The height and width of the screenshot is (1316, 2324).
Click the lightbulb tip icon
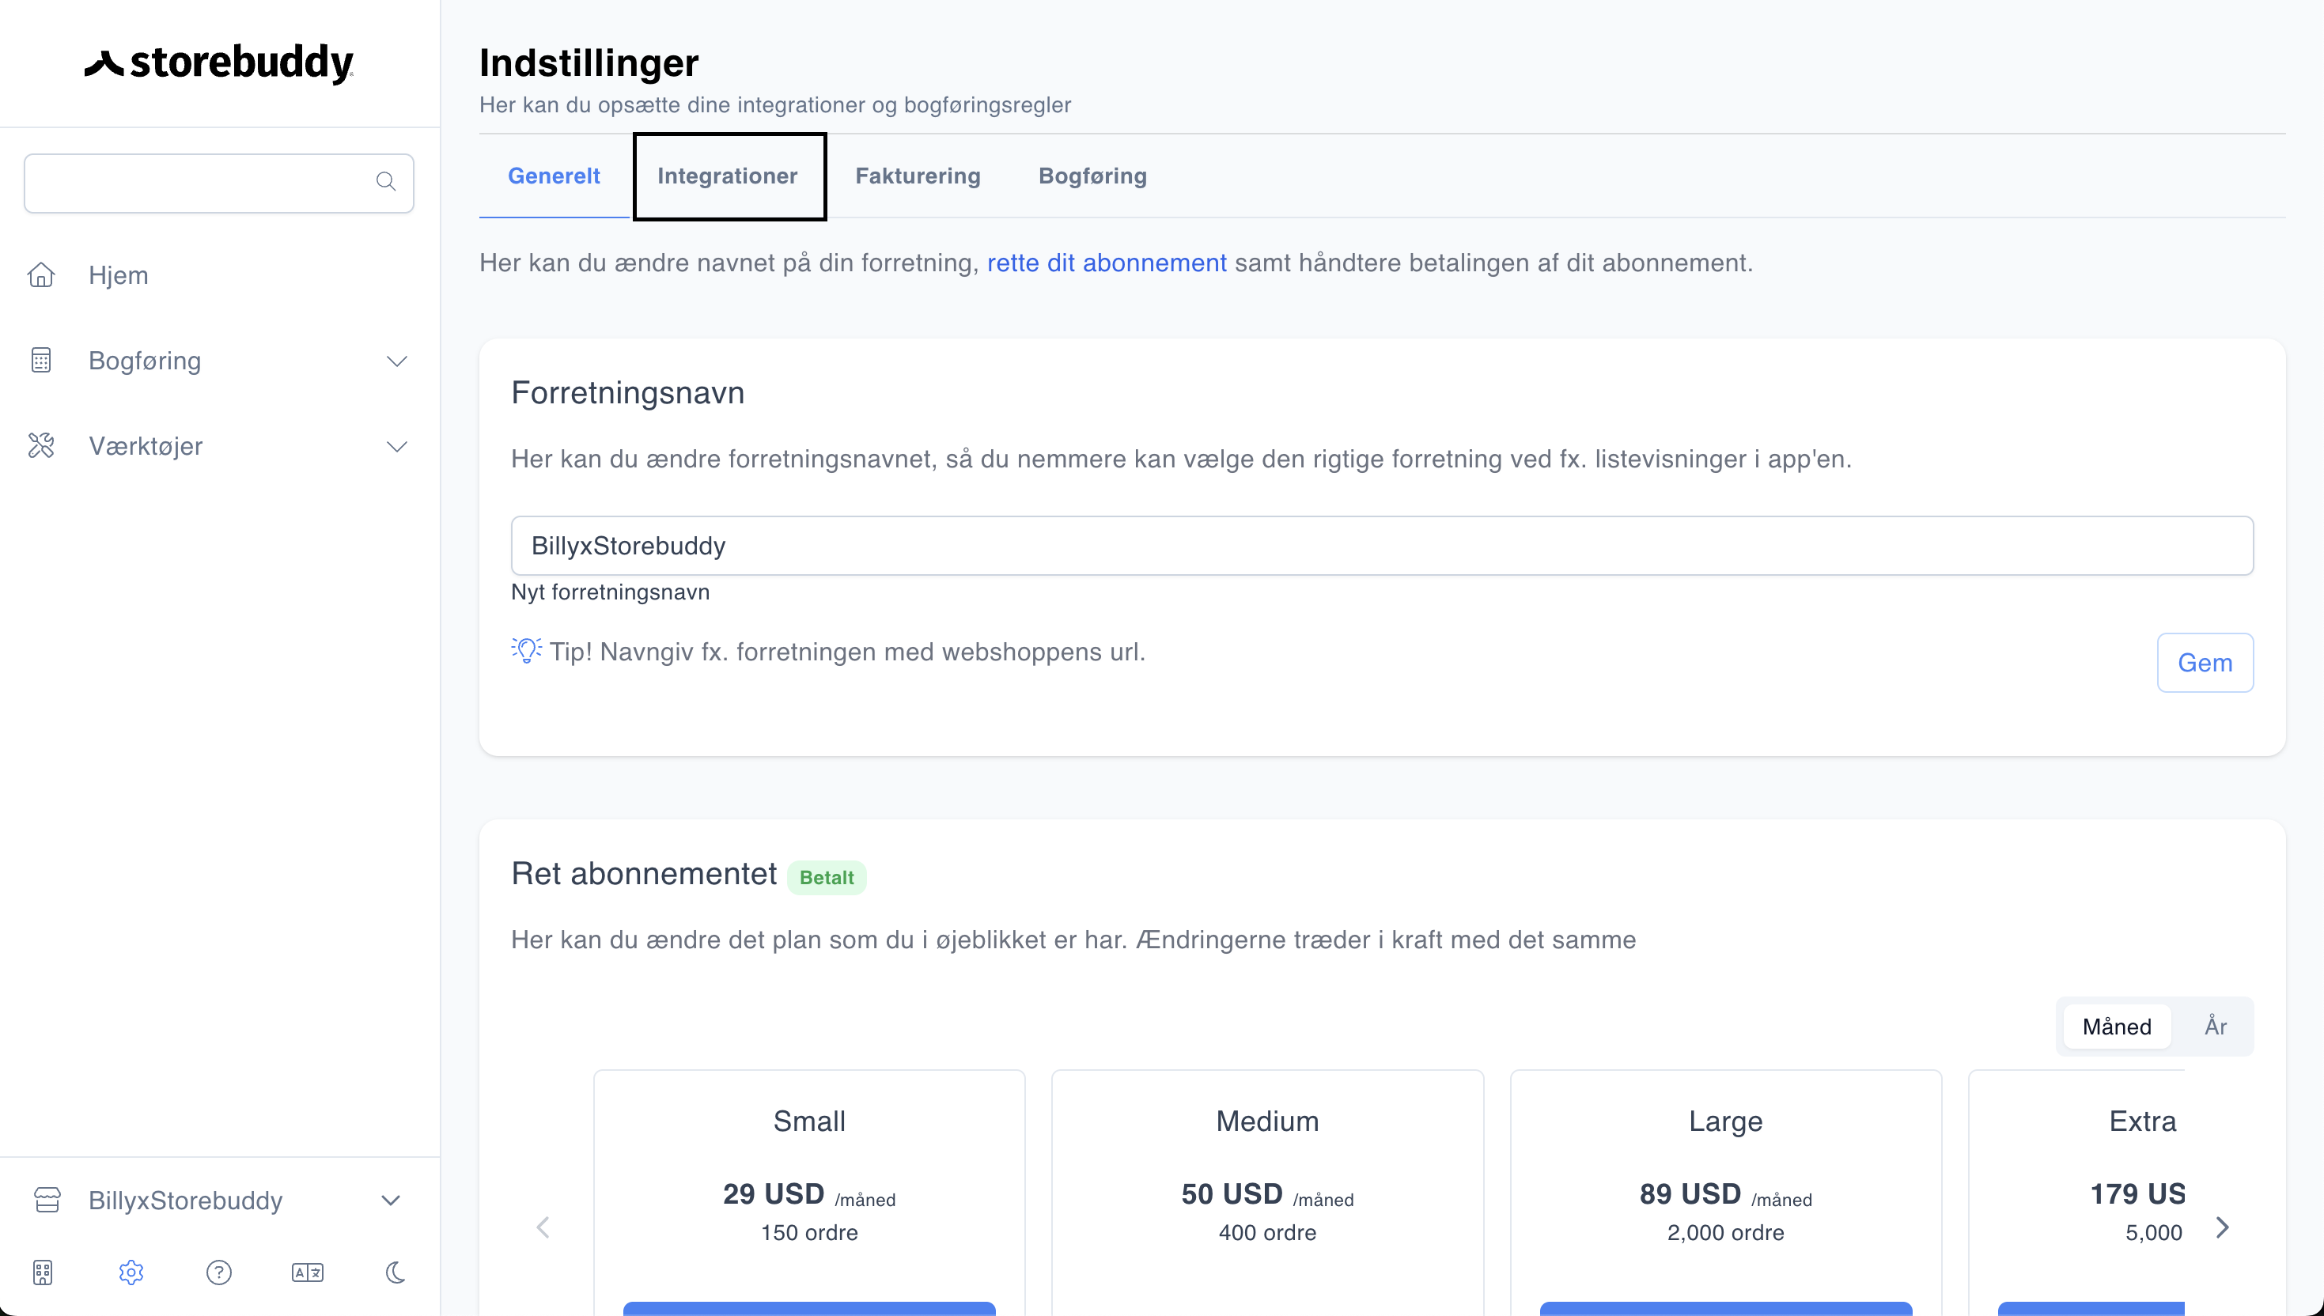tap(526, 651)
